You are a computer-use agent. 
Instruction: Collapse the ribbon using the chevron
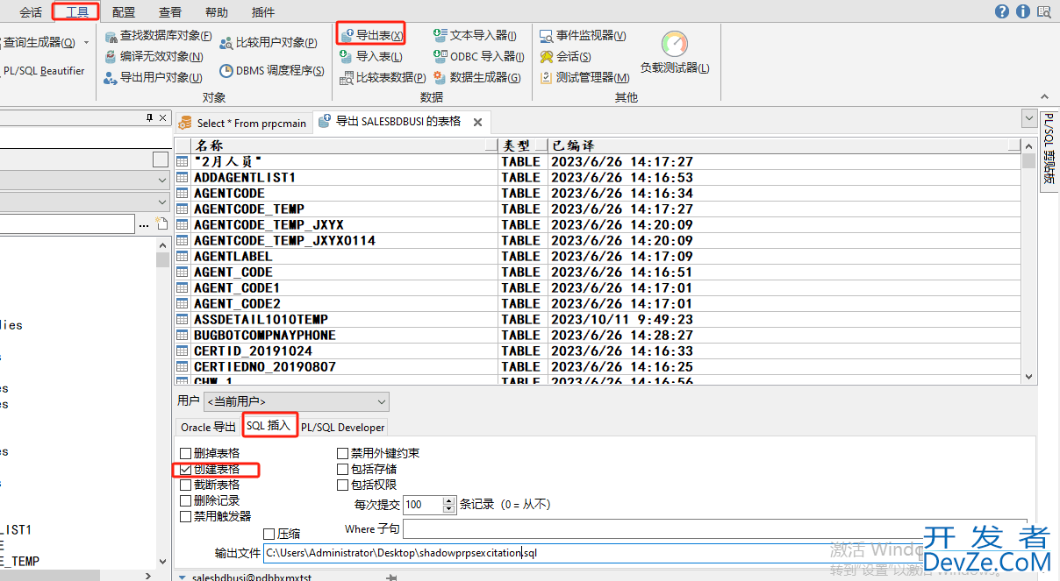tap(1044, 97)
